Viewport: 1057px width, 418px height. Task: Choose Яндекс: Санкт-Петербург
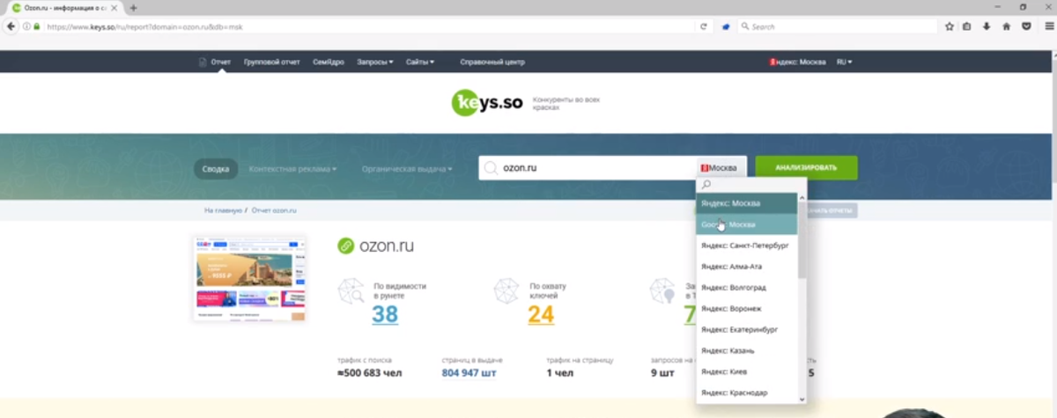coord(747,246)
